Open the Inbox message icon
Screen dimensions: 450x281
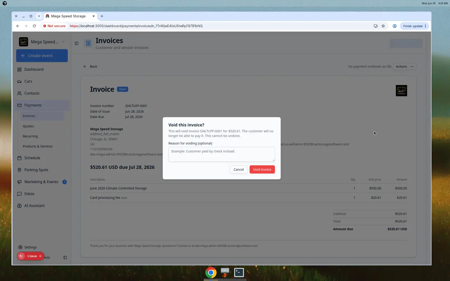click(19, 194)
